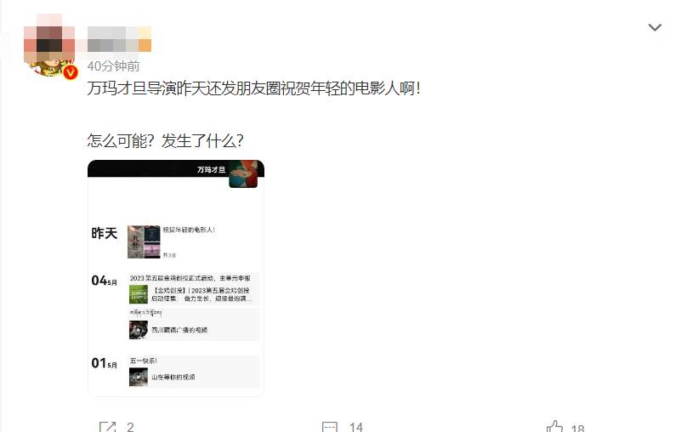
Task: Open the comments icon with 14
Action: coord(330,427)
